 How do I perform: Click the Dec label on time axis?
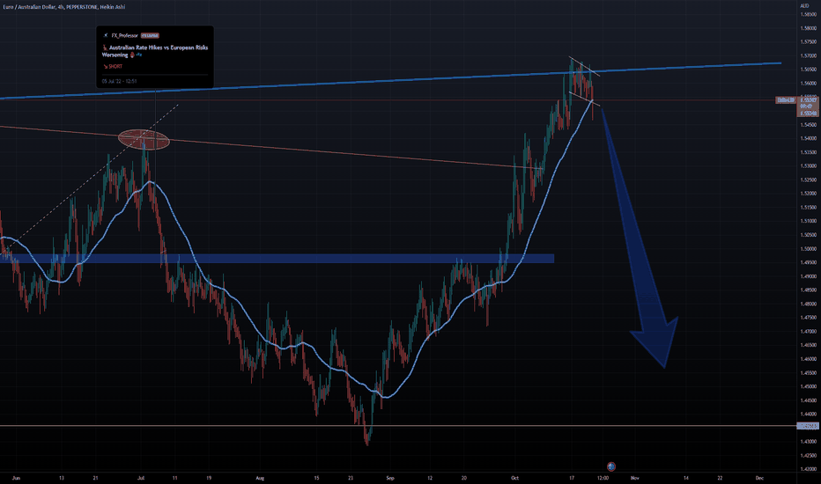click(759, 478)
